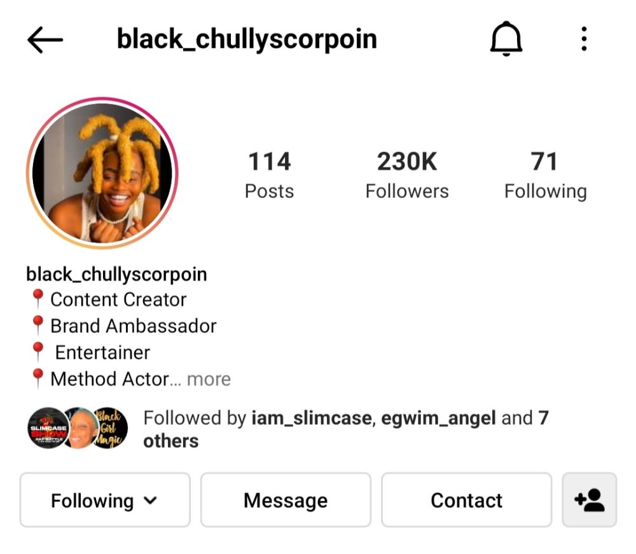Click the chevron on Following button

[150, 501]
